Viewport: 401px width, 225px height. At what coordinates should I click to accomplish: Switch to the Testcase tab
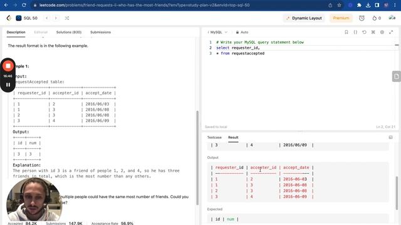[214, 137]
